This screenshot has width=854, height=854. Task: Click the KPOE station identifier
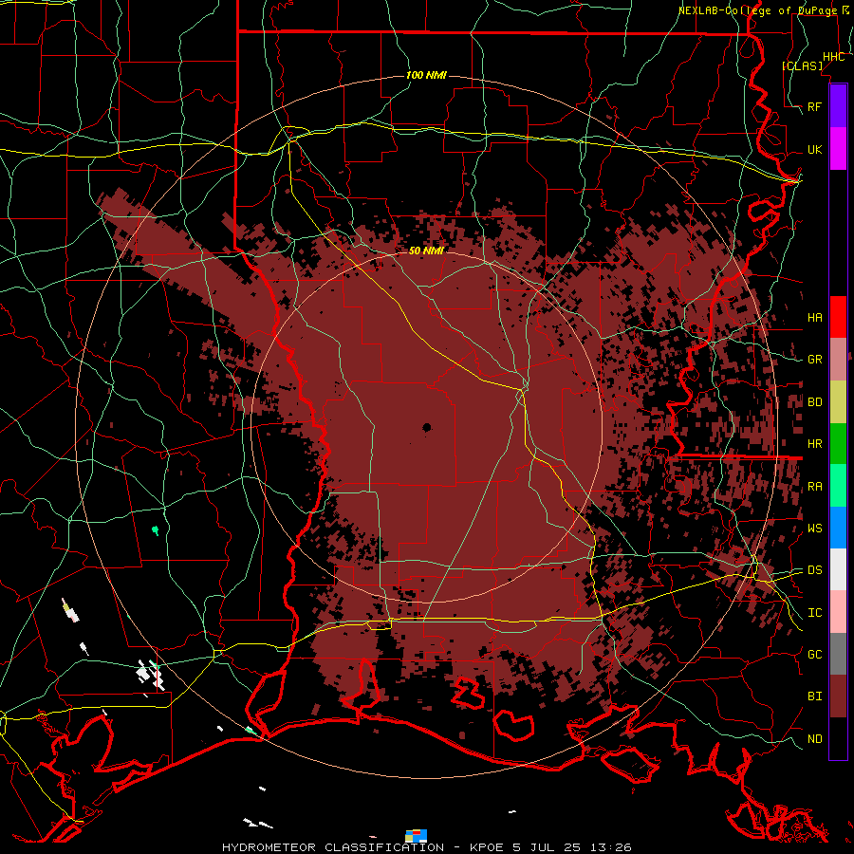pyautogui.click(x=488, y=847)
